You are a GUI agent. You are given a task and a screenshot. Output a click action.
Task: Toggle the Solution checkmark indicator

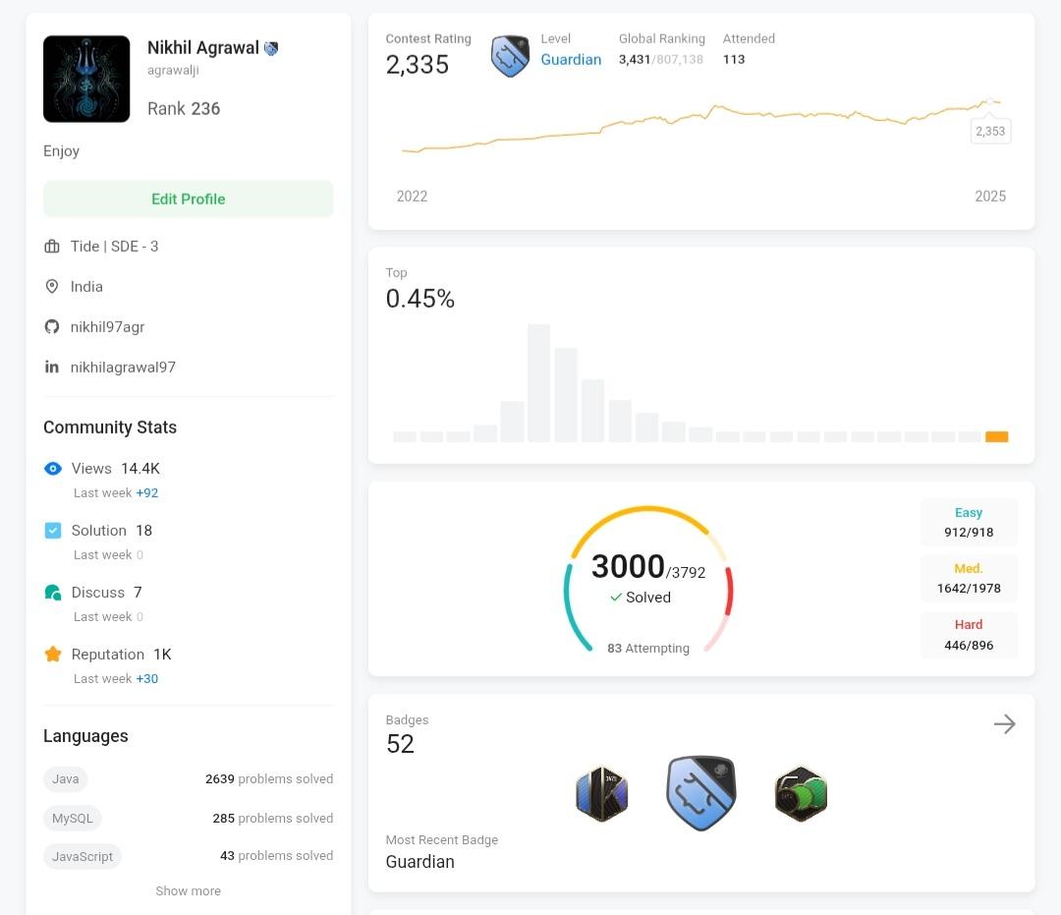pos(52,530)
